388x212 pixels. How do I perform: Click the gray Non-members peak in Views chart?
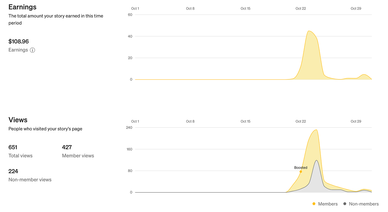click(317, 161)
